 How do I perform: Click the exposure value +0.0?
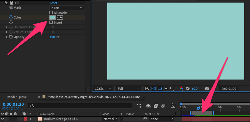195,89
